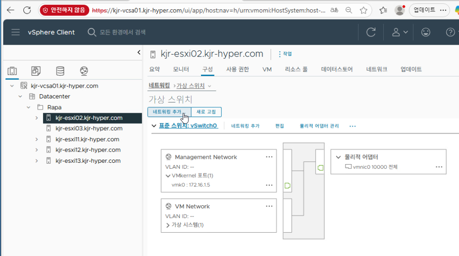Select the Rapa folder
The height and width of the screenshot is (256, 459).
click(x=54, y=107)
